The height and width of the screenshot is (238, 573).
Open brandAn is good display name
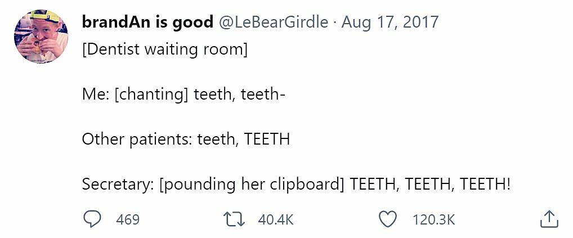pos(147,23)
